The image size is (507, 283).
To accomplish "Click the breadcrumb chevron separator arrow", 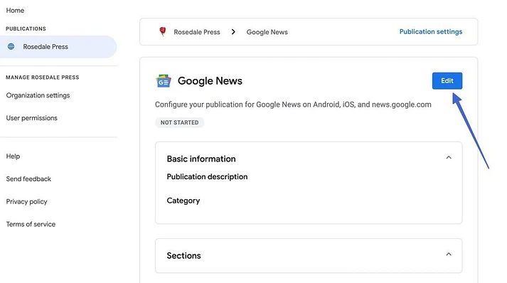I will pos(233,32).
